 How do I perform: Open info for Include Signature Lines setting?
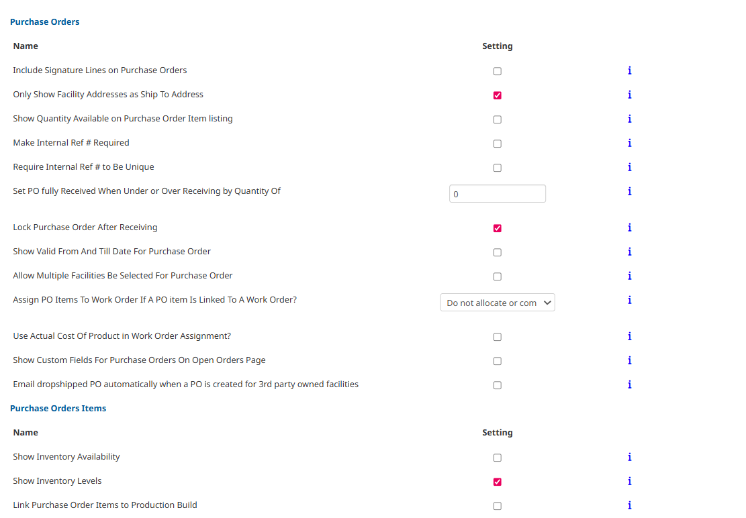[x=629, y=70]
